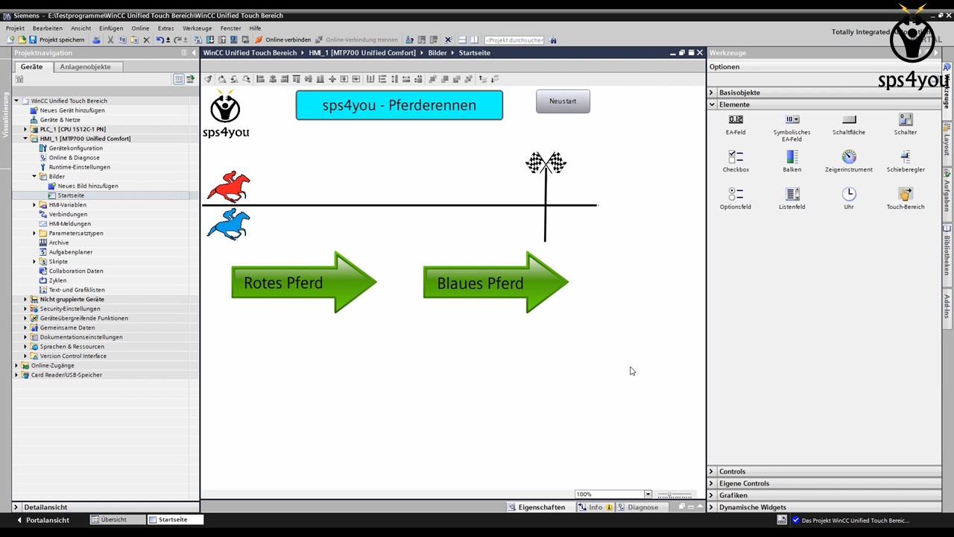Viewport: 954px width, 537px height.
Task: Click the Projekt durchsuchen search field
Action: tap(514, 40)
